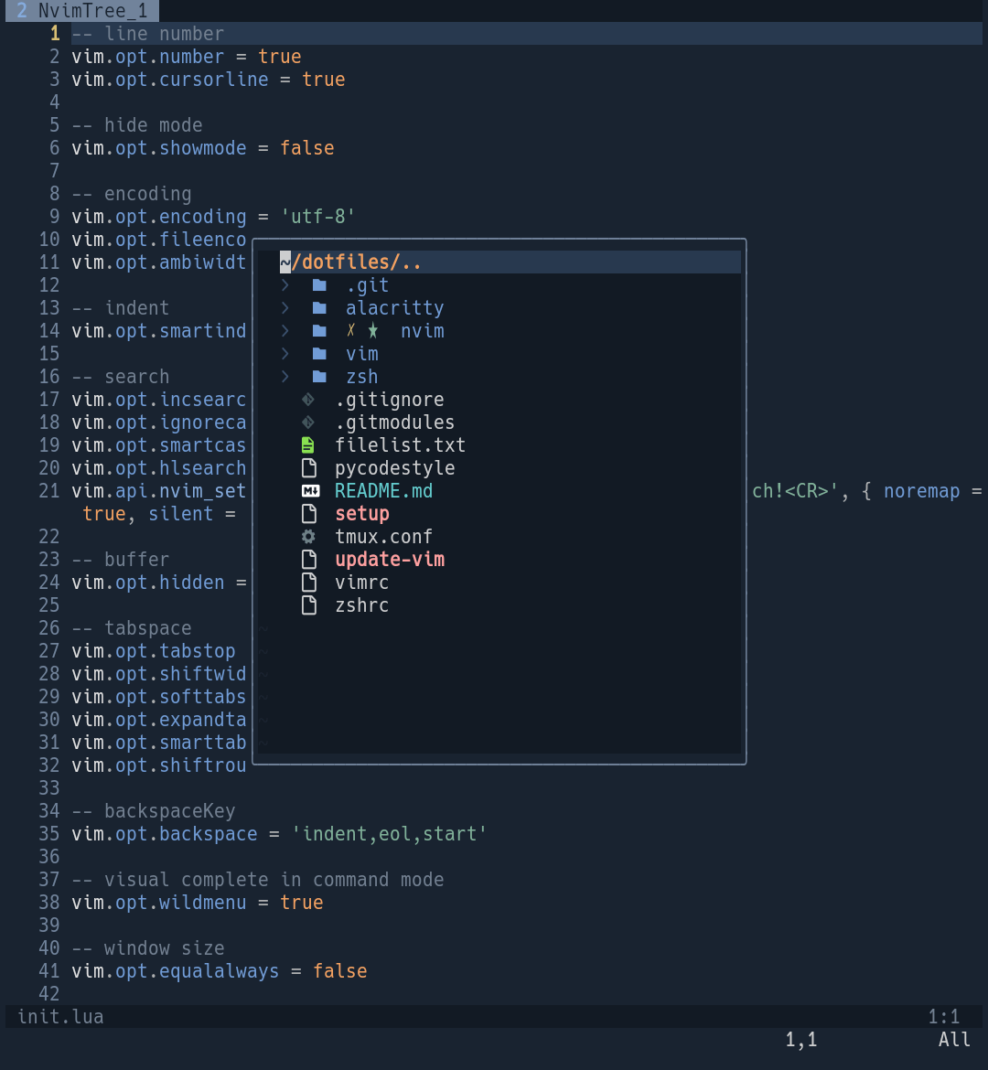
Task: Open the .gitignore file
Action: (x=389, y=400)
